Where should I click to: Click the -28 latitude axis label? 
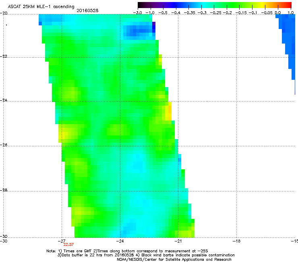[4, 190]
